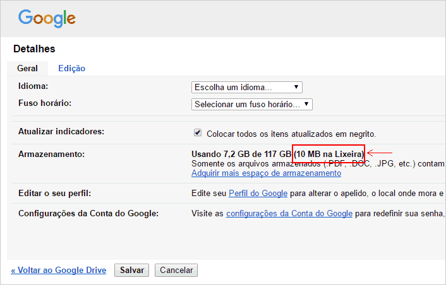Click the Idioma label
This screenshot has width=446, height=285.
pyautogui.click(x=33, y=86)
